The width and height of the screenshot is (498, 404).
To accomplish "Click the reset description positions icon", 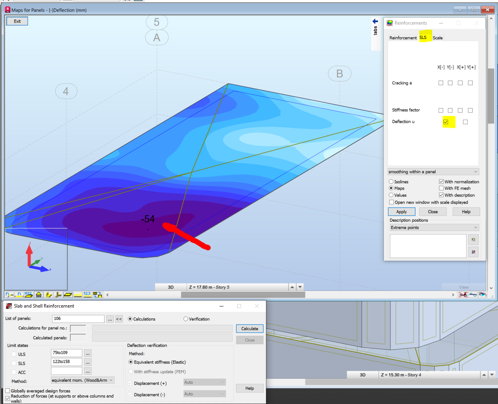I will 473,240.
